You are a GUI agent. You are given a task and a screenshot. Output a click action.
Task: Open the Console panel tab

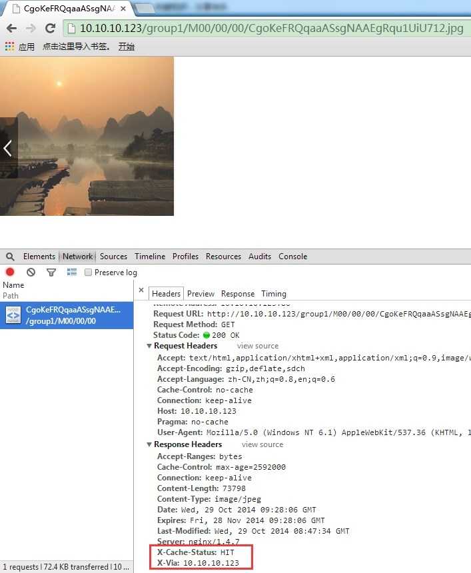pyautogui.click(x=292, y=257)
